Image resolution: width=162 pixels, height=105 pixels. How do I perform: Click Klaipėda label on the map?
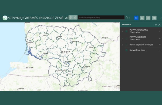point(30,42)
